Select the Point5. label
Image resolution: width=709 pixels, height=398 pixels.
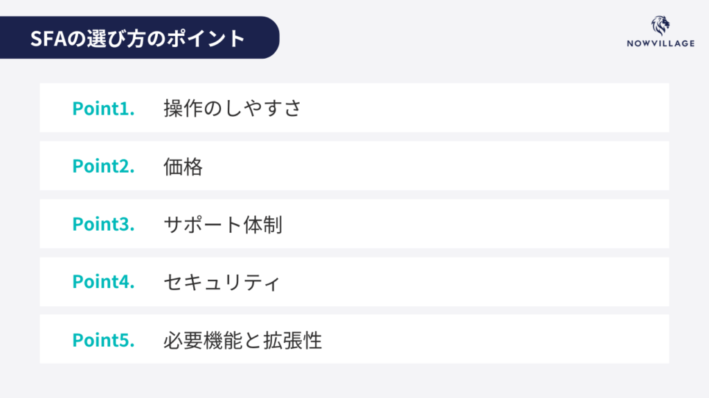click(103, 340)
